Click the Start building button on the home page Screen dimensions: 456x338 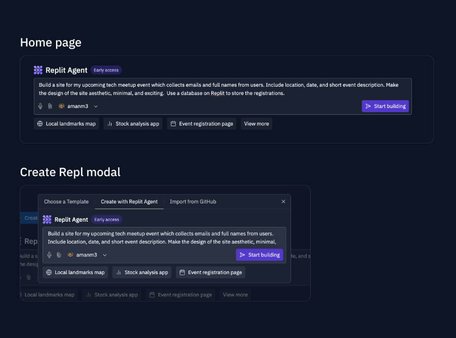point(385,106)
